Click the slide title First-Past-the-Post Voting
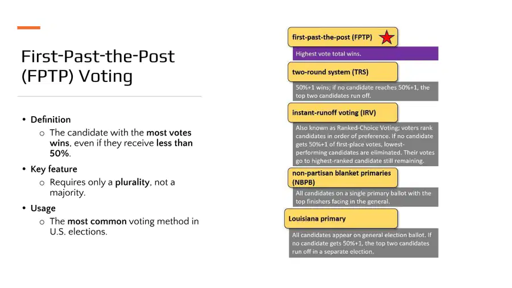Image resolution: width=512 pixels, height=288 pixels. click(98, 66)
